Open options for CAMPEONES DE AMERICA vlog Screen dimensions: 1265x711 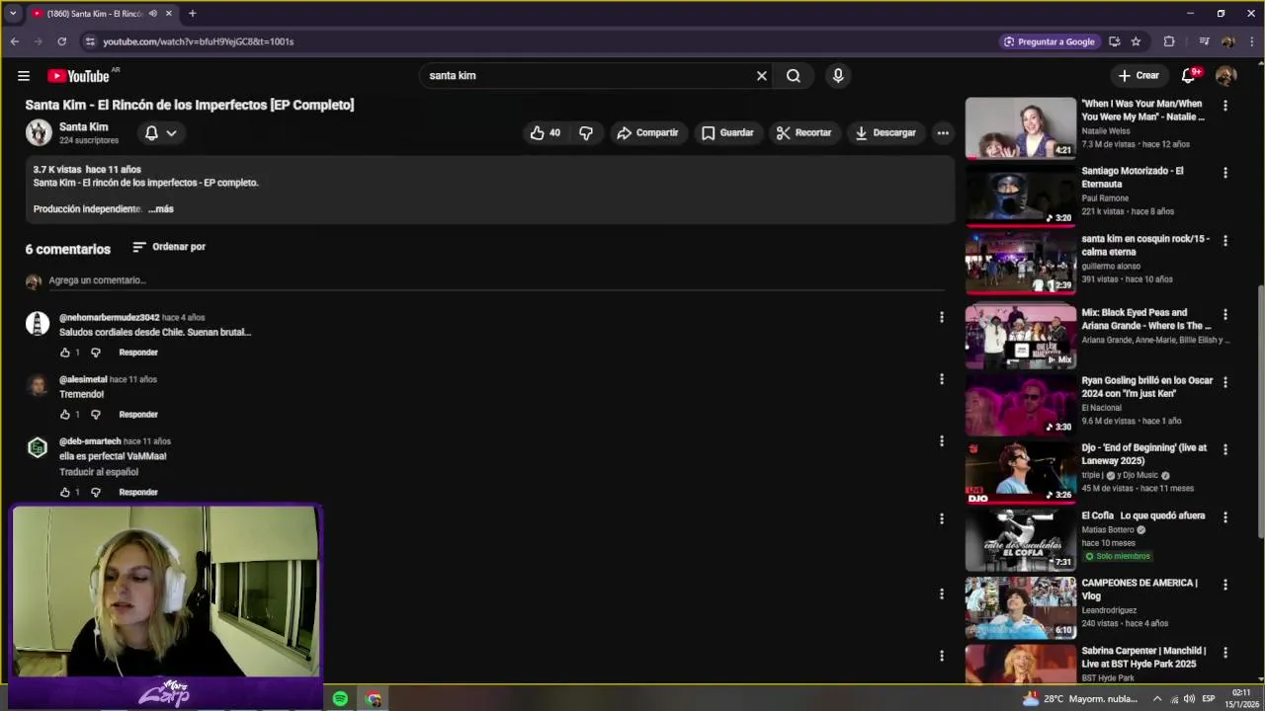pos(1225,585)
